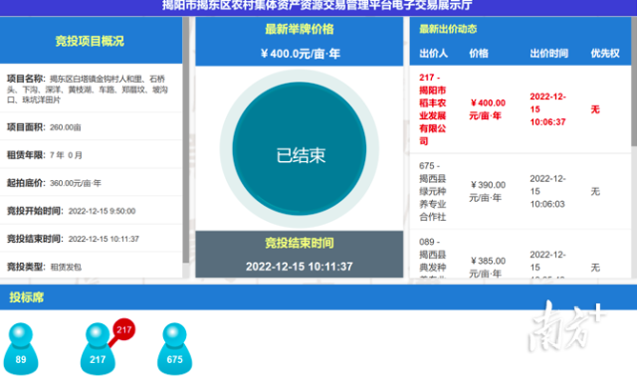Click the 竞投开始时间 row
The height and width of the screenshot is (383, 637).
click(91, 211)
